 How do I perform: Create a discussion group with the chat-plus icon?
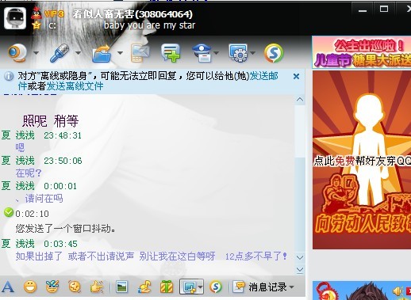(x=171, y=53)
